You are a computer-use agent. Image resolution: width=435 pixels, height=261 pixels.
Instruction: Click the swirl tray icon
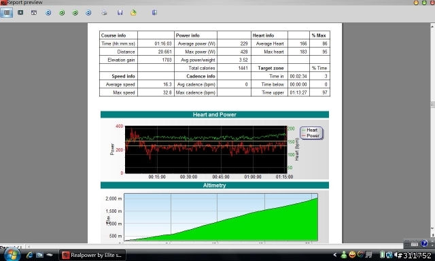tap(360, 254)
